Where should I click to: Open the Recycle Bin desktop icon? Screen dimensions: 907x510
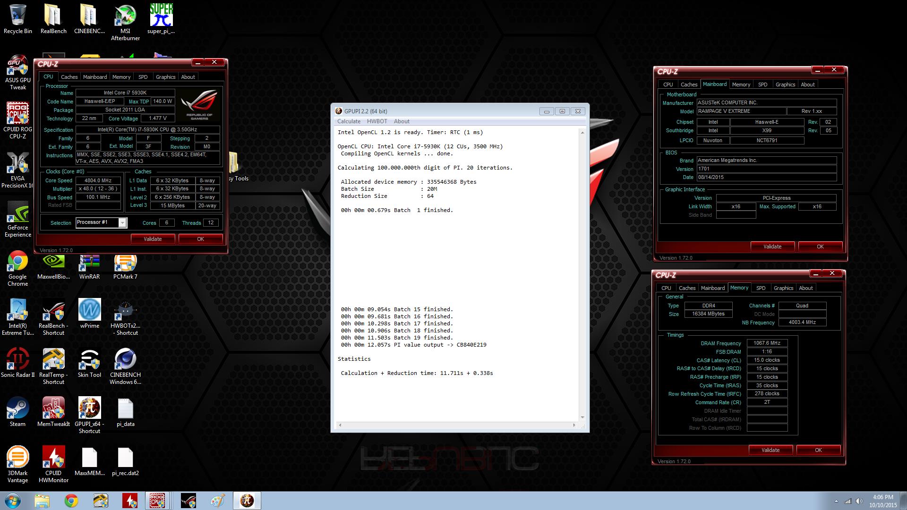(x=18, y=19)
